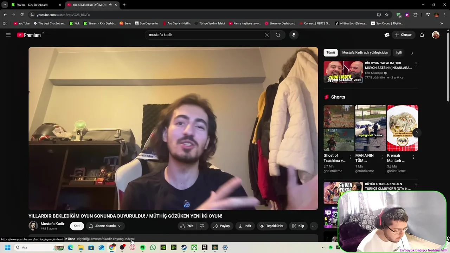Reload the page in Chrome

pyautogui.click(x=22, y=15)
